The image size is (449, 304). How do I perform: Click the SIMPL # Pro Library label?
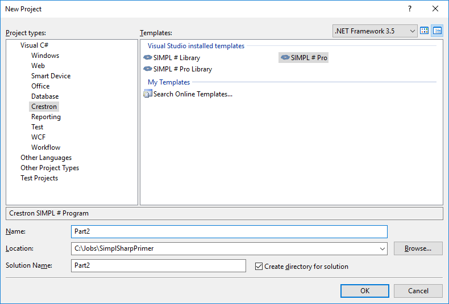pos(182,69)
